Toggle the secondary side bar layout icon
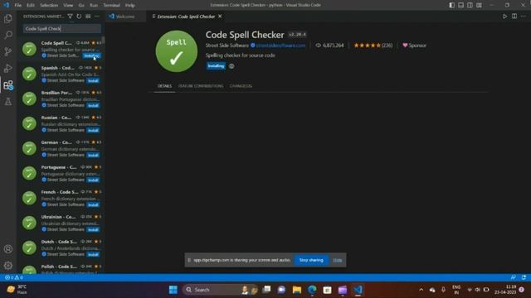 click(470, 5)
